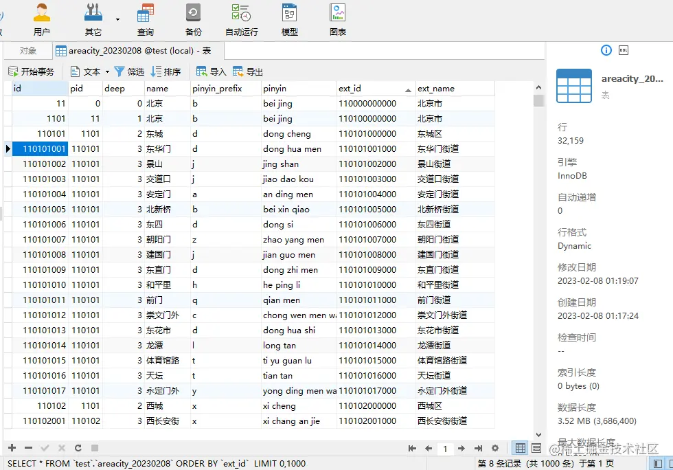Click the SQL statement in the status bar
This screenshot has height=470, width=673.
click(x=157, y=464)
